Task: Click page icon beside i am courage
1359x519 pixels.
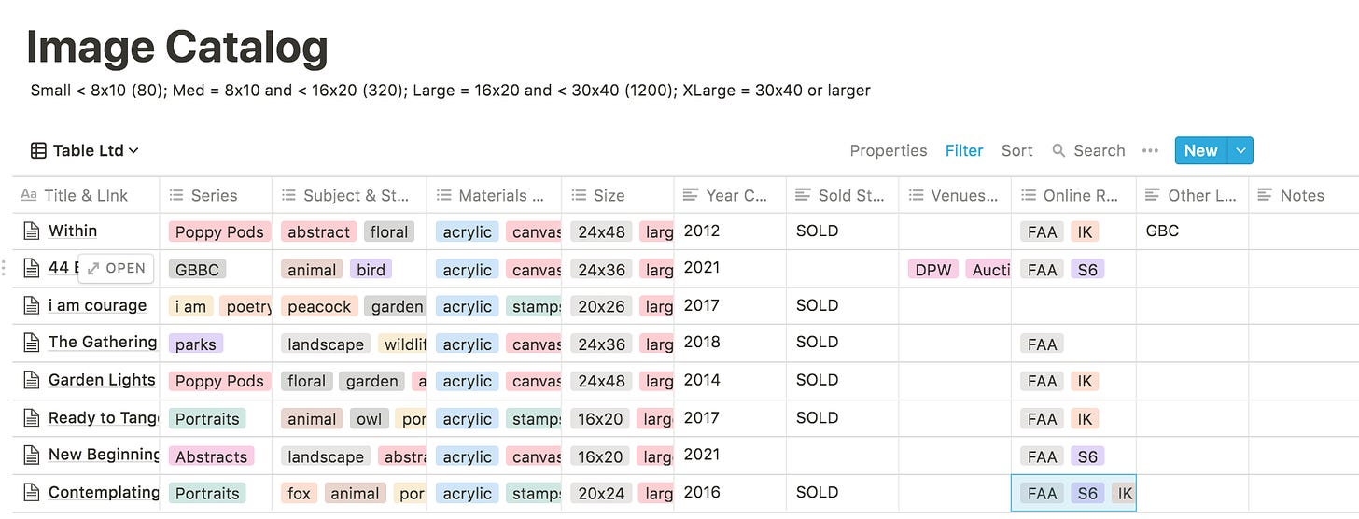Action: pos(32,305)
